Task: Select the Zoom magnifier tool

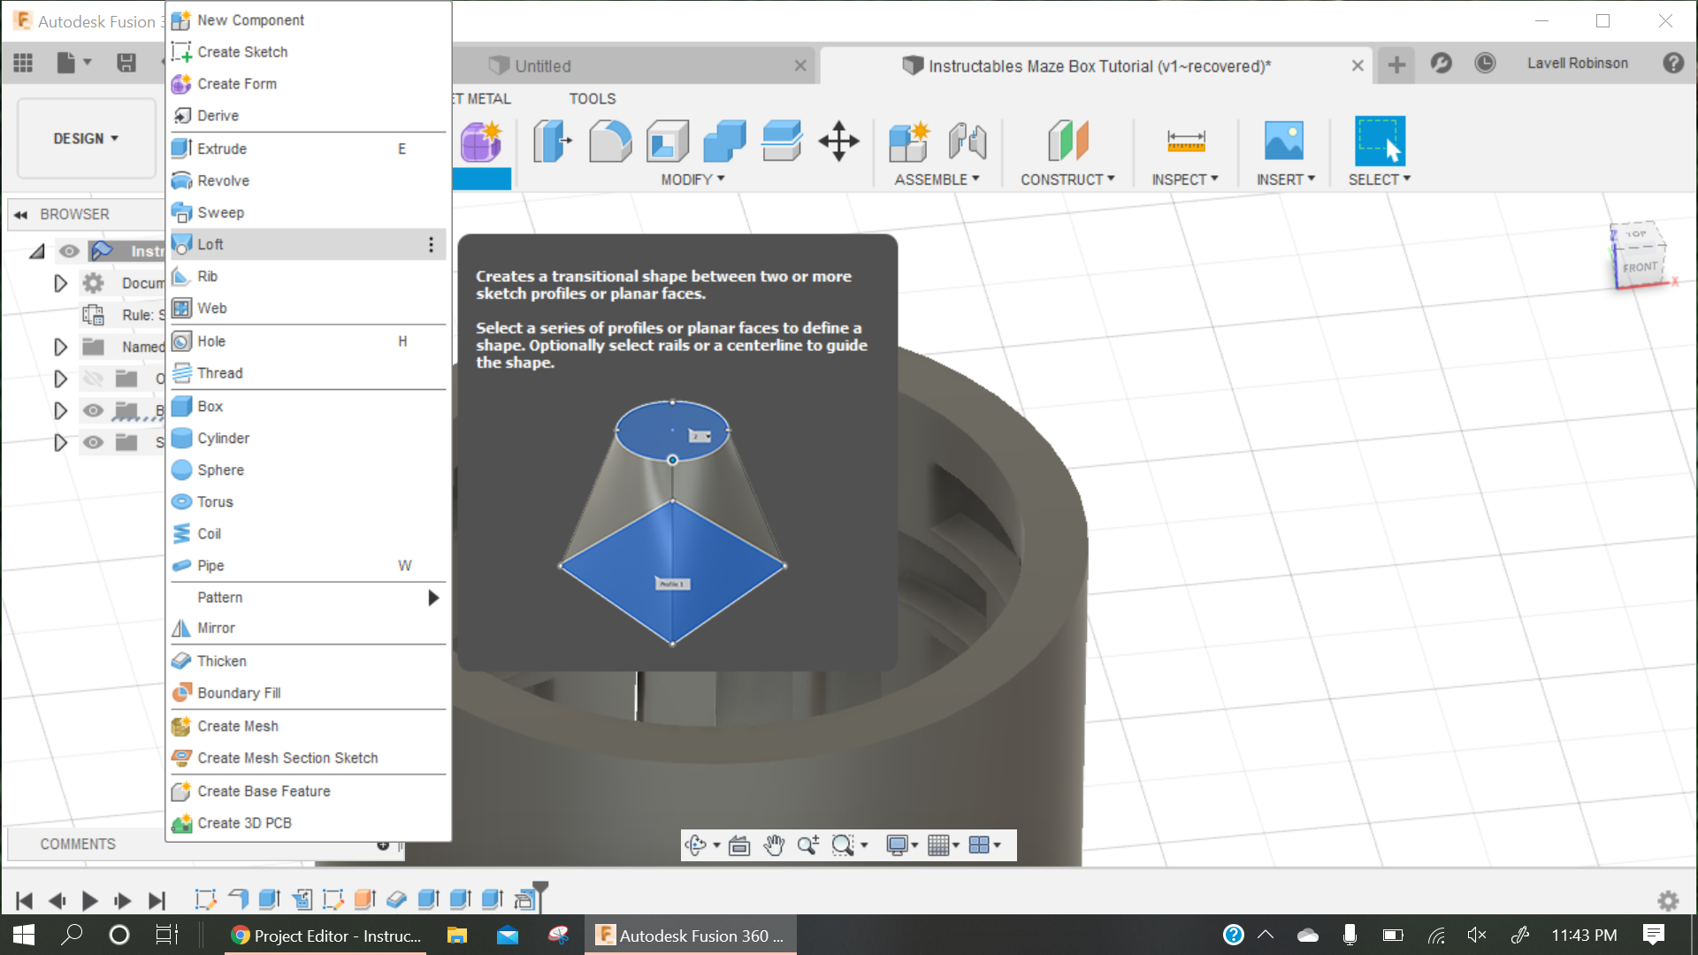Action: pos(807,845)
